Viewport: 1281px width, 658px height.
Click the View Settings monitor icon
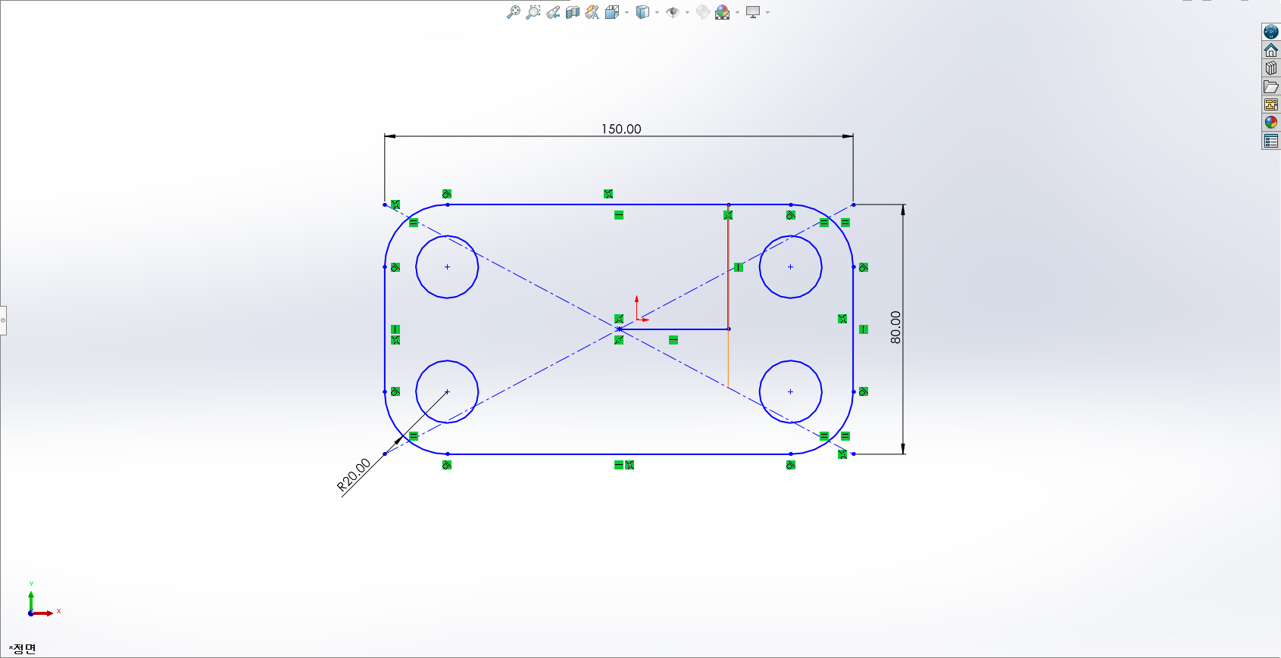[753, 12]
